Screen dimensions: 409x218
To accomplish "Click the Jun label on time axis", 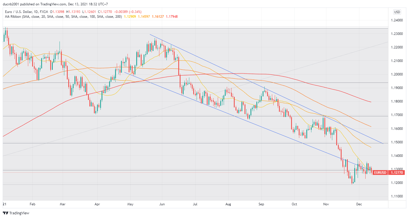I will click(x=162, y=204).
